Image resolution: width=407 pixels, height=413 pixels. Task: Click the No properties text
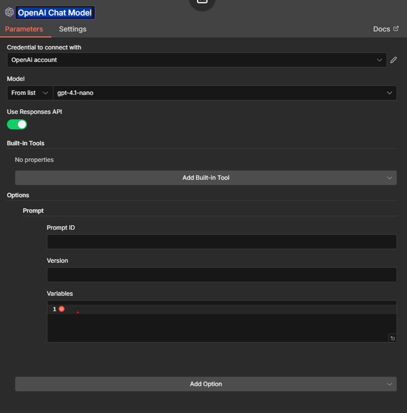[34, 160]
